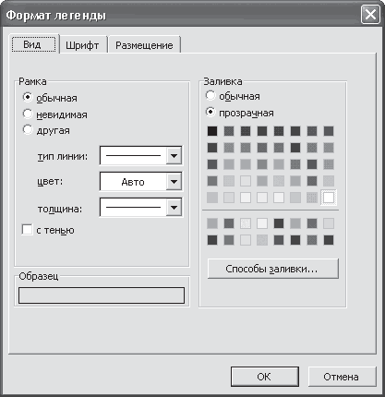Image resolution: width=385 pixels, height=397 pixels.
Task: Choose 'прозрачная' fill option
Action: pyautogui.click(x=211, y=113)
